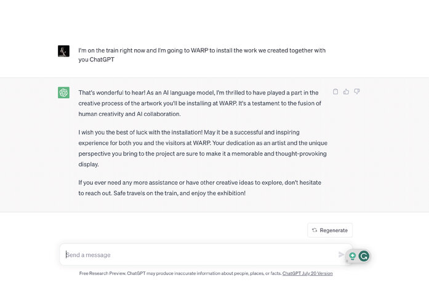Click the circular arrows icon inside Regenerate
This screenshot has height=307, width=429.
click(x=315, y=230)
